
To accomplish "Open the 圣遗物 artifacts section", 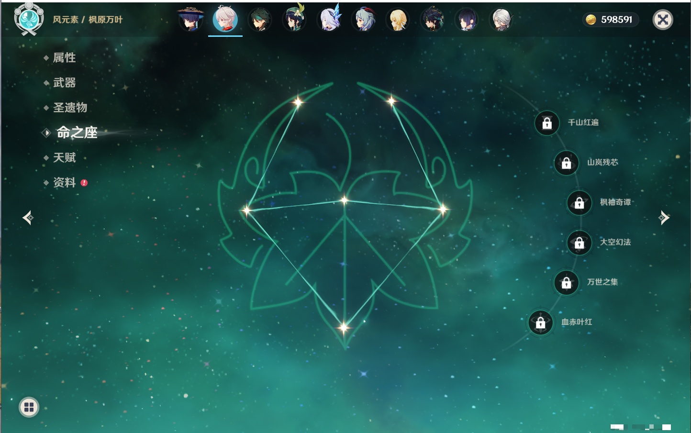I will (70, 108).
